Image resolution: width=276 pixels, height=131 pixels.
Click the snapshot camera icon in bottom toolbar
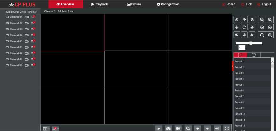(x=168, y=128)
